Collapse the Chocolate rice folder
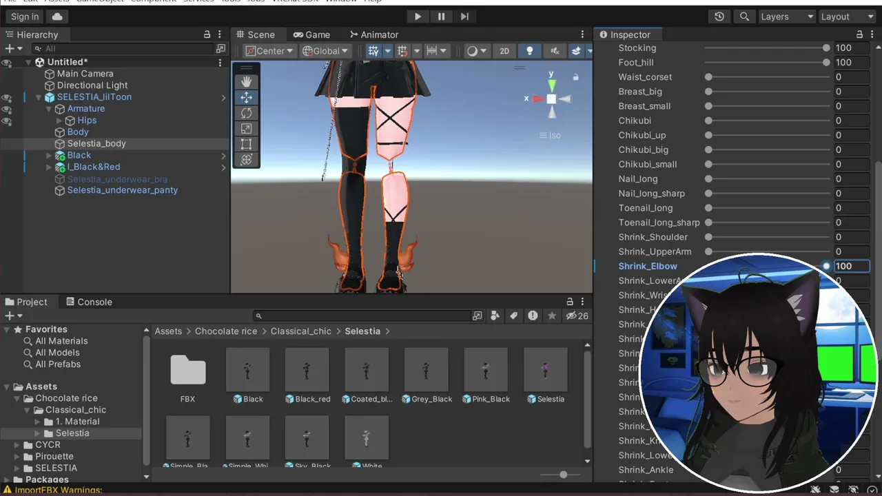This screenshot has height=496, width=882. [x=19, y=398]
